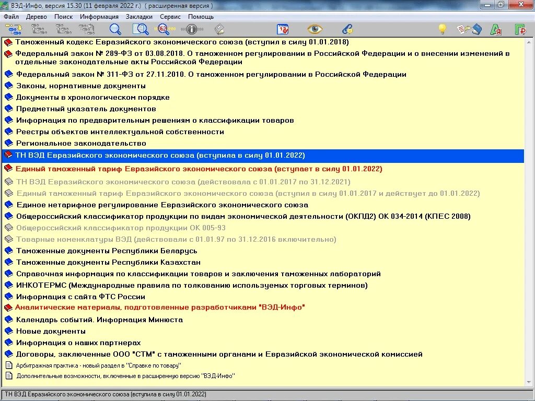
Task: Select Товарные номенклатуры ВЭД (действовали с 01.01.97)
Action: [x=176, y=239]
